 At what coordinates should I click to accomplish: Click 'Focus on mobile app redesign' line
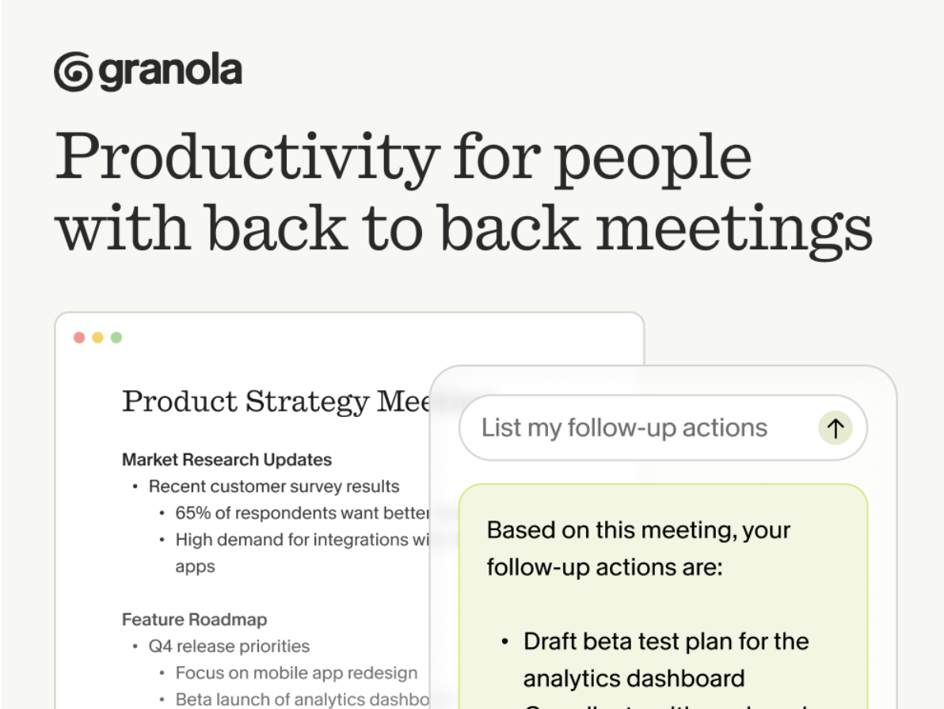click(296, 673)
